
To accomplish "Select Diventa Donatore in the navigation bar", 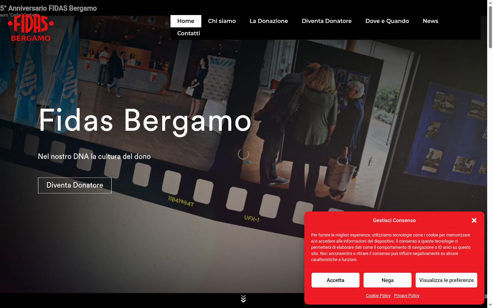I will point(327,21).
